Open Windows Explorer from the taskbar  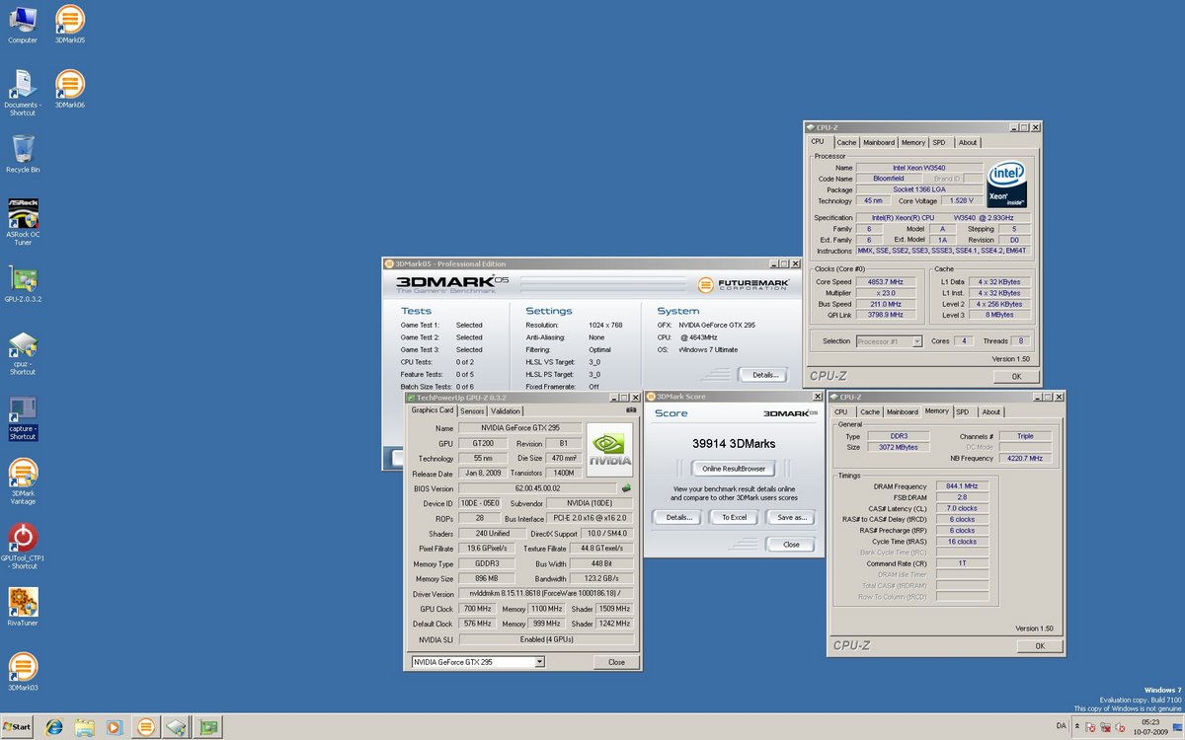(x=84, y=727)
